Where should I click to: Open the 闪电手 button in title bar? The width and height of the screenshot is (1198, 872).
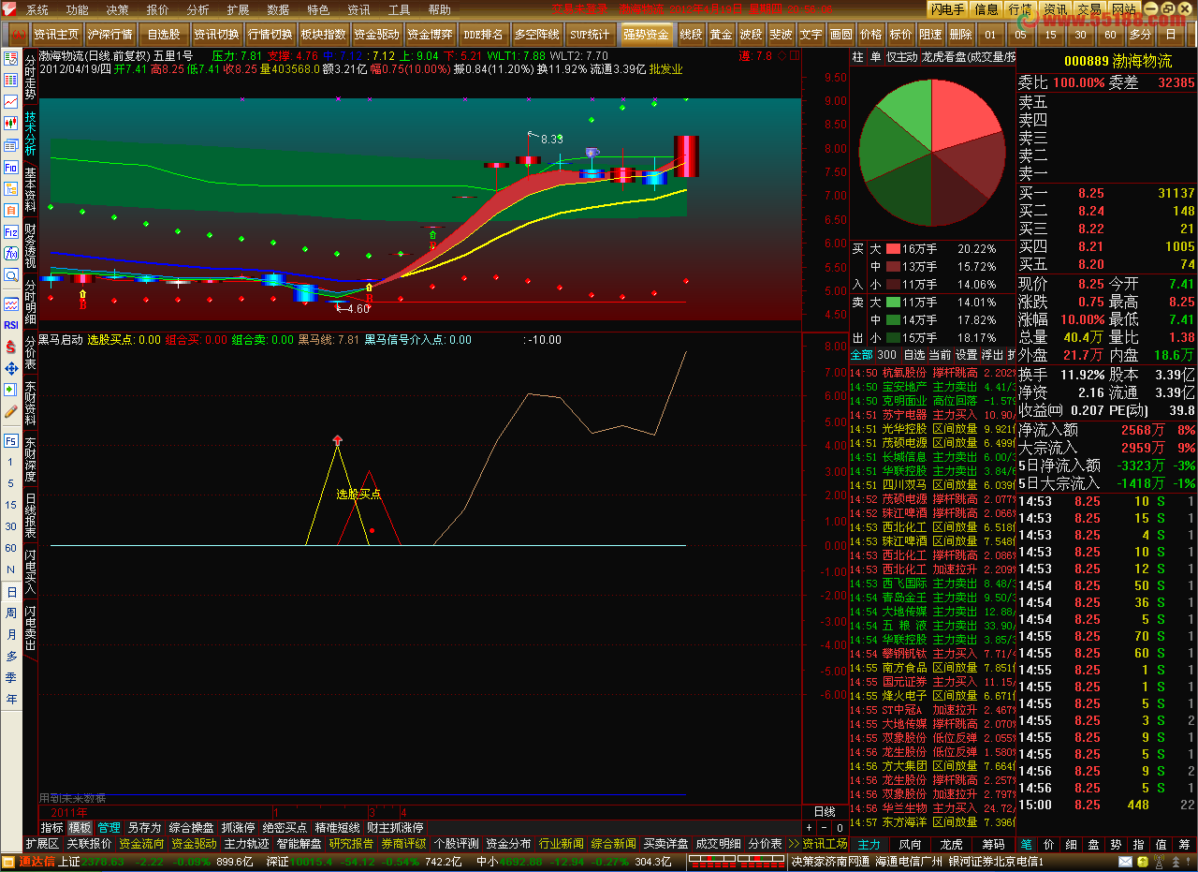(949, 9)
